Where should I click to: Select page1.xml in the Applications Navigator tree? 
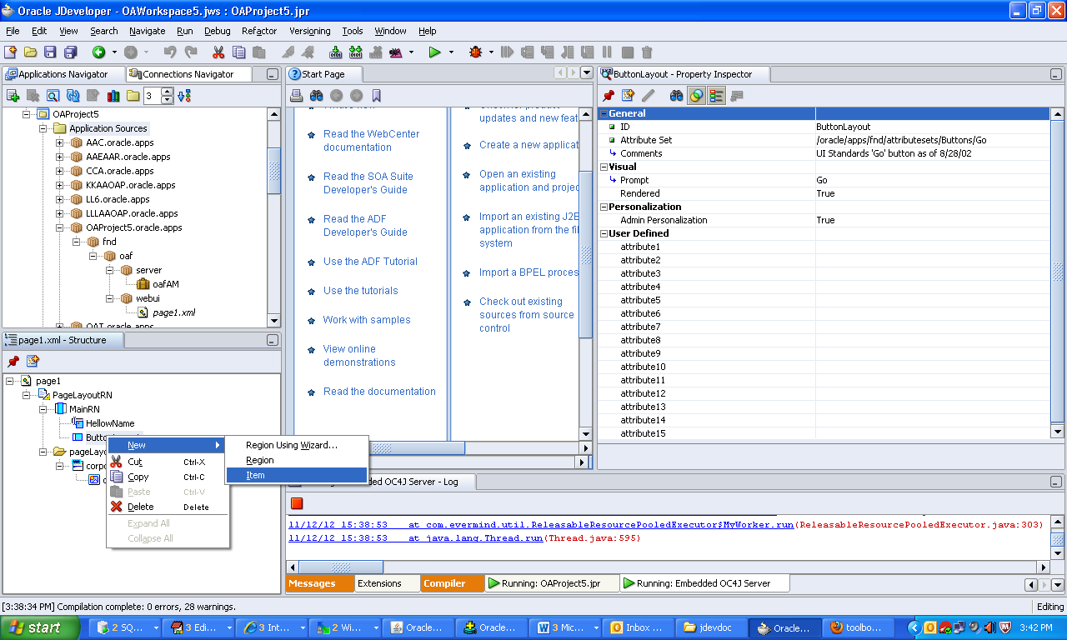[173, 312]
